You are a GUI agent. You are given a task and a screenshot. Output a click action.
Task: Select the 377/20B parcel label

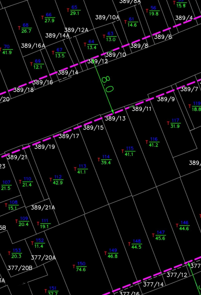(x=20, y=268)
